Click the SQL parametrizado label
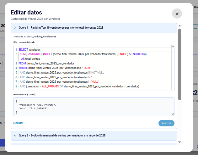This screenshot has width=198, height=155. tap(24, 42)
